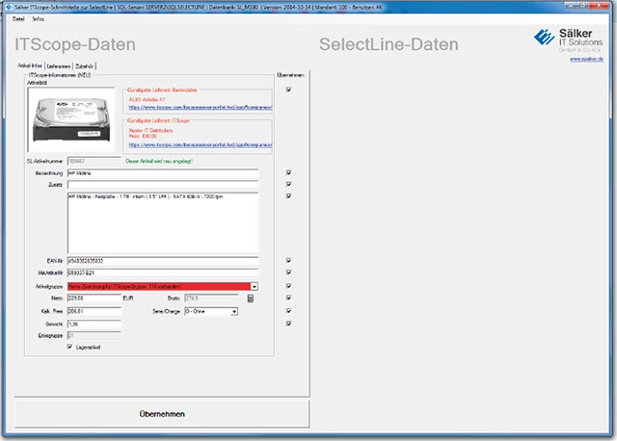Image resolution: width=617 pixels, height=441 pixels.
Task: Toggle Übernehmen checkbox for EAN-Nr
Action: 289,261
